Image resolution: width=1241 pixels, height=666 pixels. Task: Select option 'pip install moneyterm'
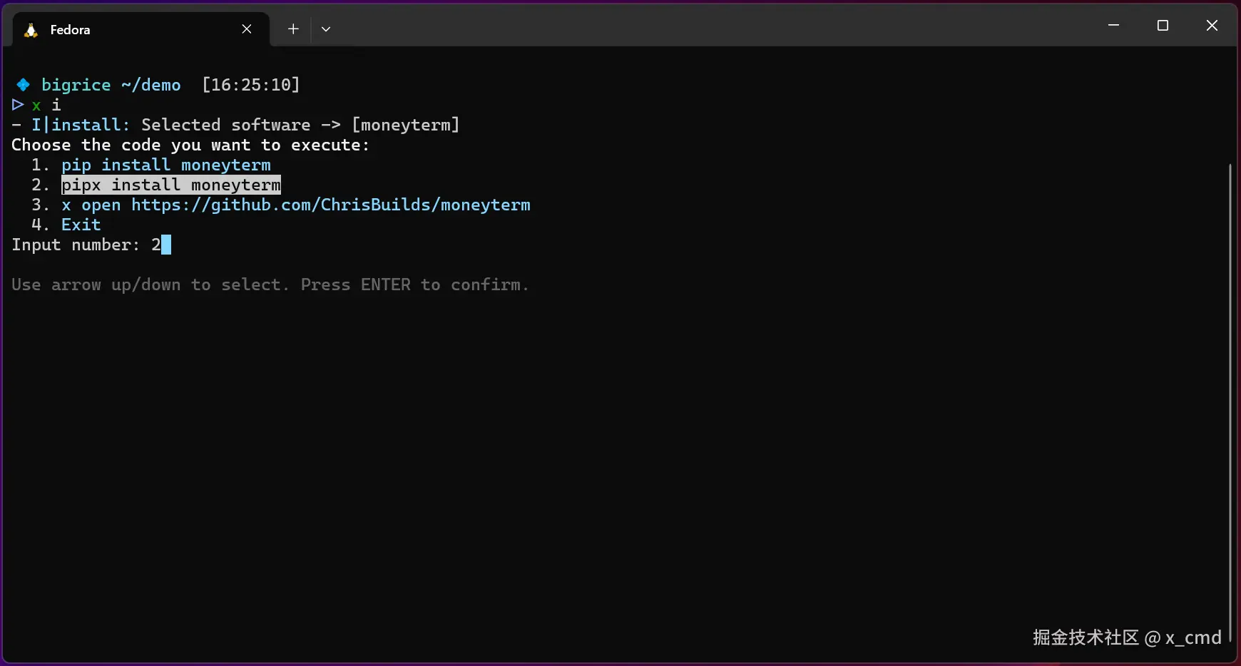click(166, 165)
